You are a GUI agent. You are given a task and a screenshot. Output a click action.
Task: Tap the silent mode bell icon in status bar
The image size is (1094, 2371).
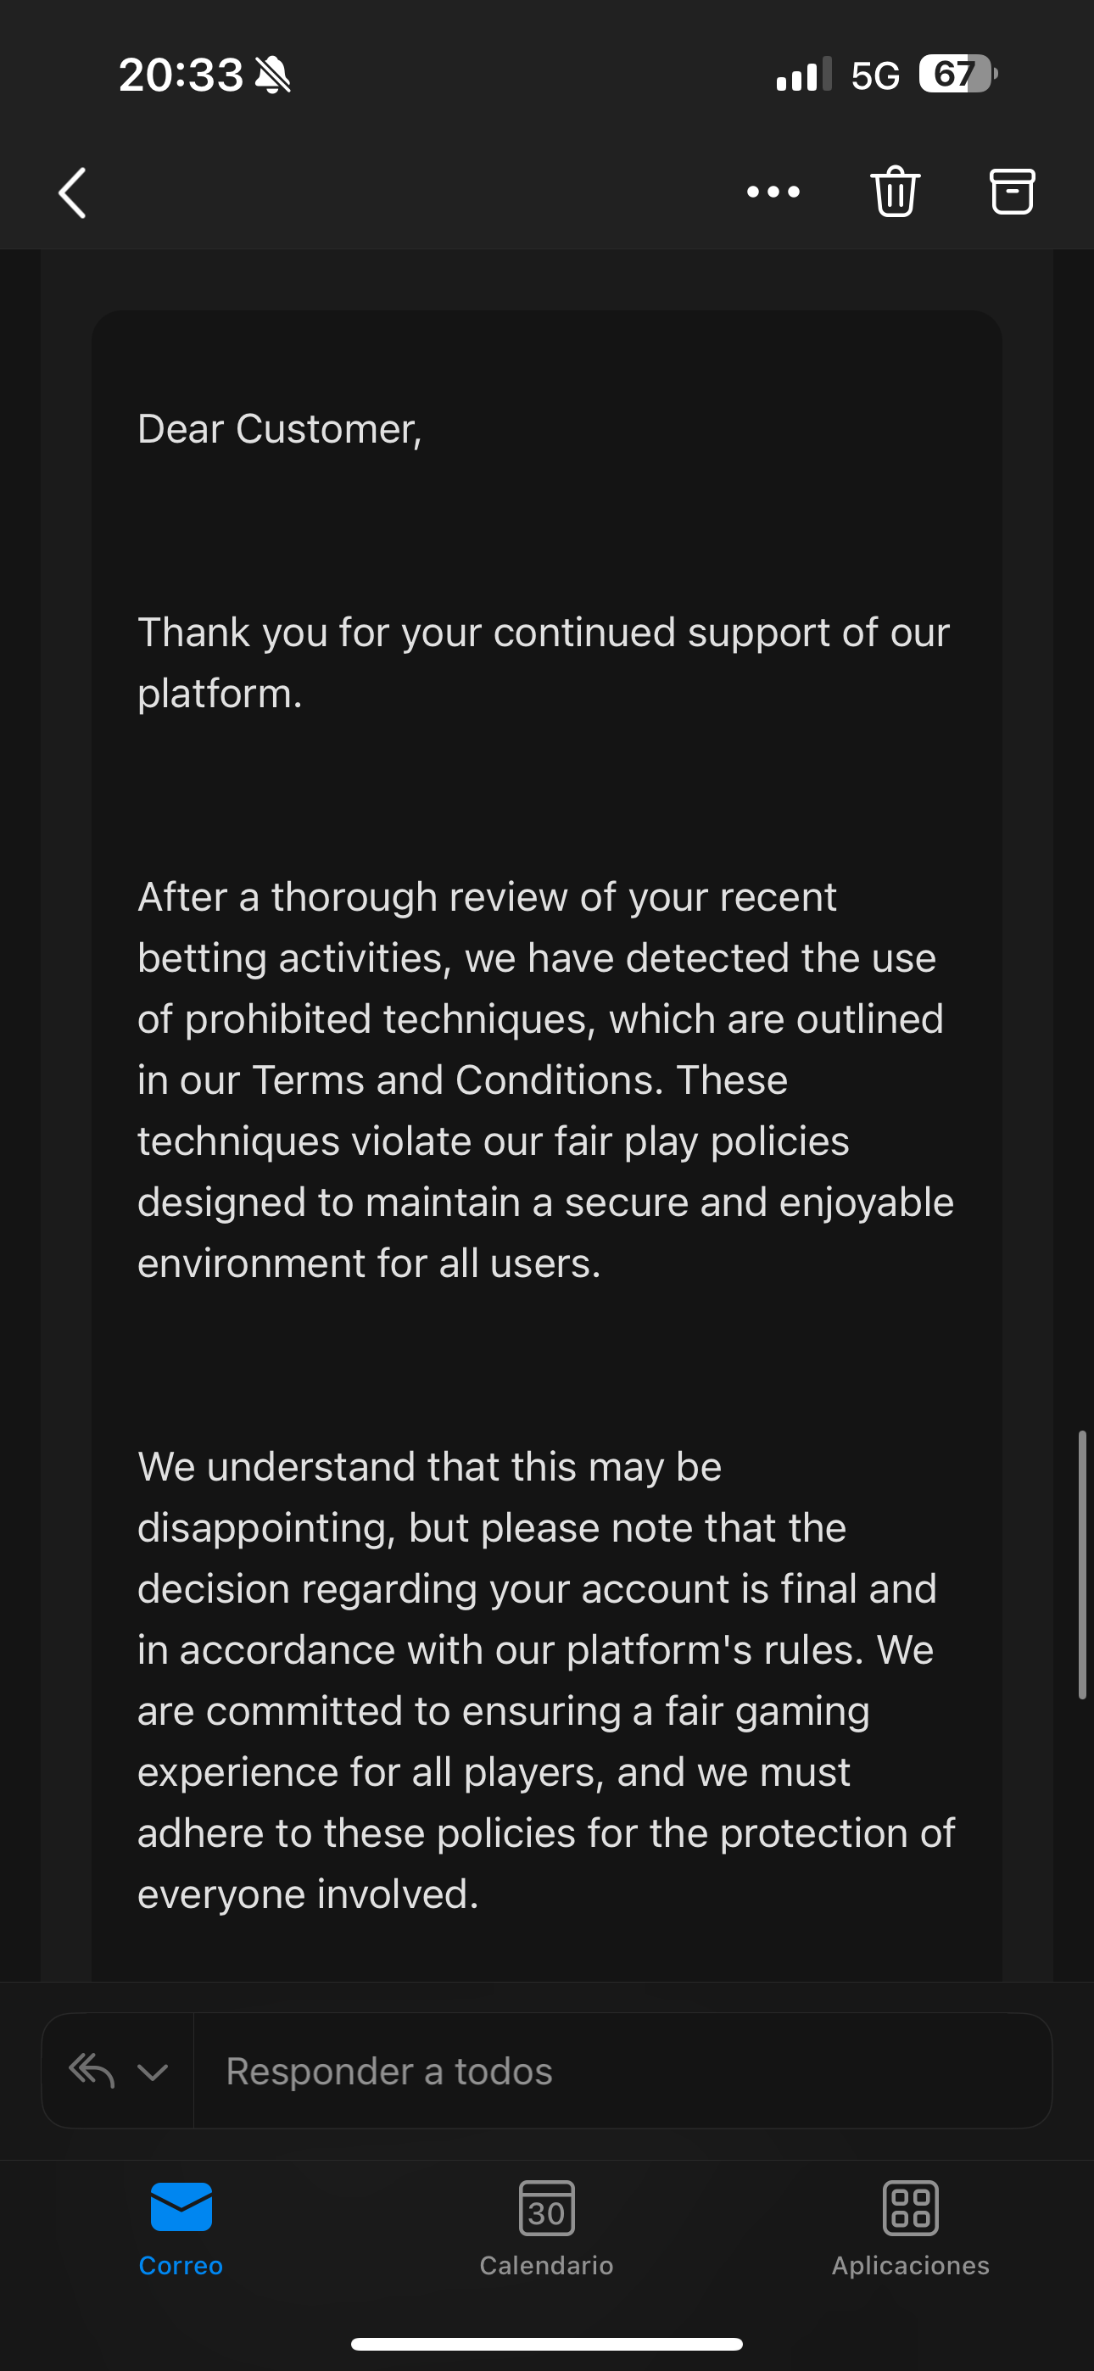pos(272,75)
